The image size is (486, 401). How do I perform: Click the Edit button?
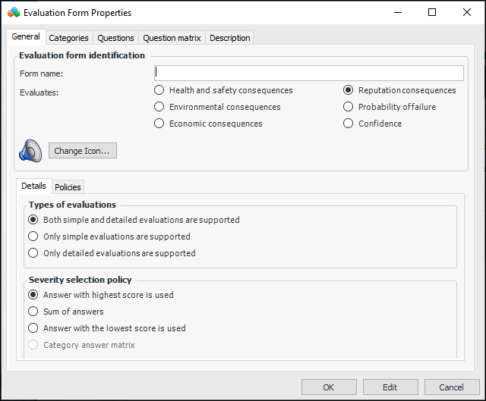(x=390, y=387)
